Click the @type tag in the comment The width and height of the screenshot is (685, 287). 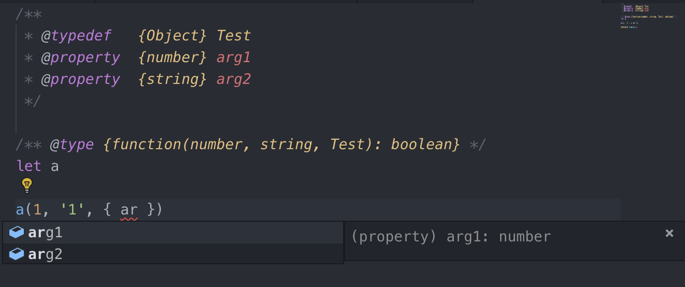pyautogui.click(x=72, y=145)
